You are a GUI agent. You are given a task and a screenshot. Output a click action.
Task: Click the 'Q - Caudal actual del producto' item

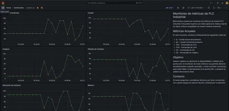(x=188, y=40)
